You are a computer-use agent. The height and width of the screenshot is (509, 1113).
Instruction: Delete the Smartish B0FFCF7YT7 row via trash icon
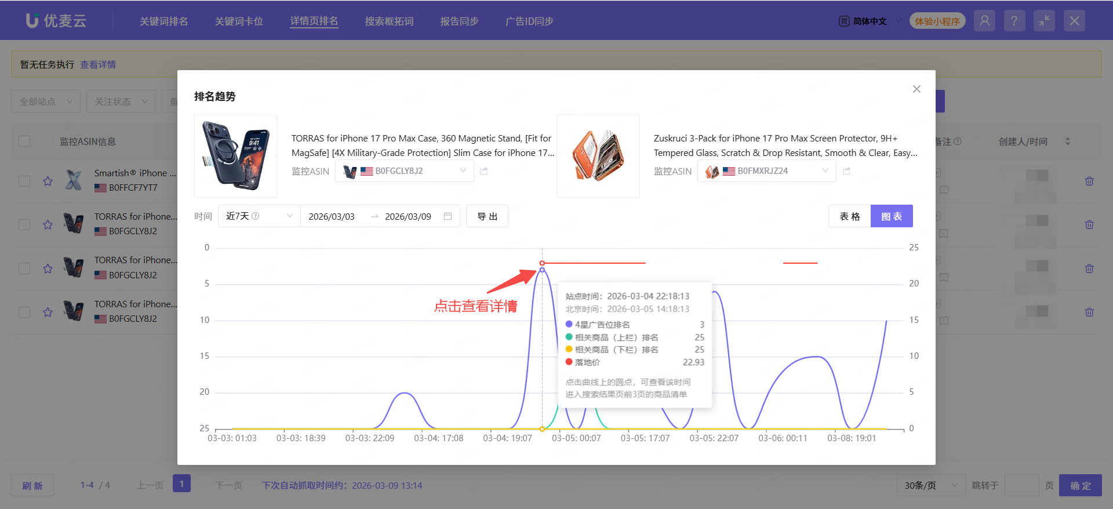(x=1089, y=181)
